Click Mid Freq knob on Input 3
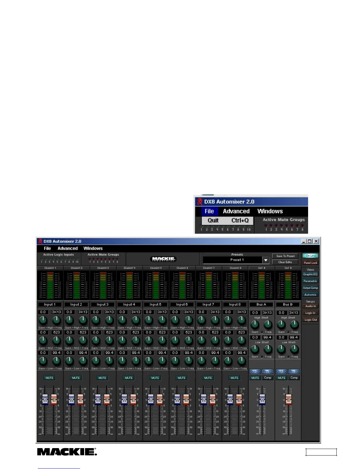 point(109,340)
